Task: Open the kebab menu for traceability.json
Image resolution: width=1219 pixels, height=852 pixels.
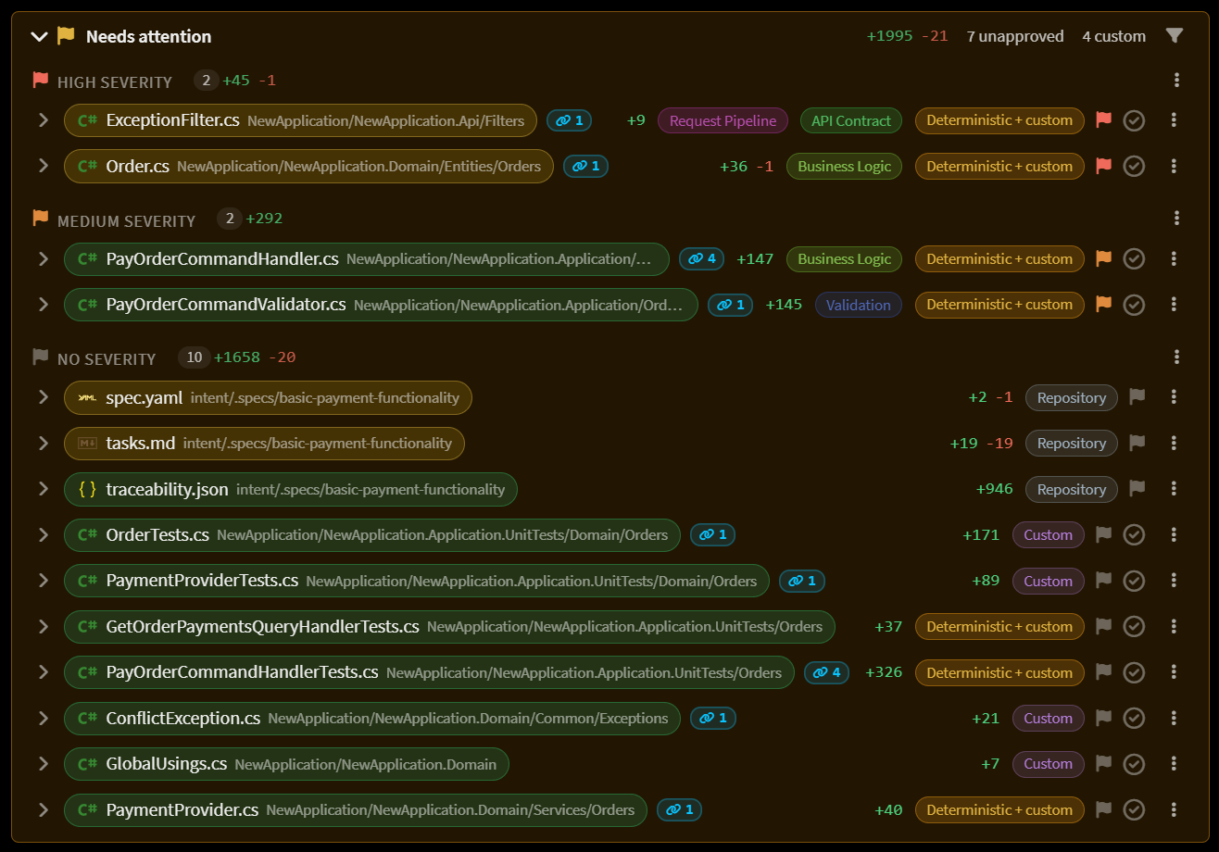Action: tap(1174, 488)
